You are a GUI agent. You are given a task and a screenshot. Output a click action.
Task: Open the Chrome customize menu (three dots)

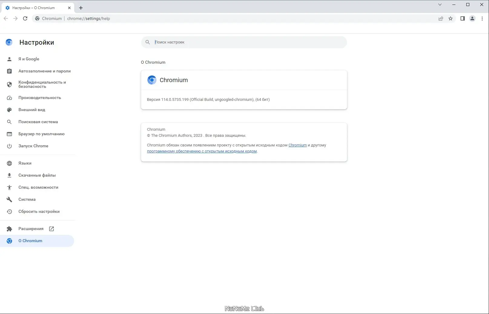(x=482, y=18)
